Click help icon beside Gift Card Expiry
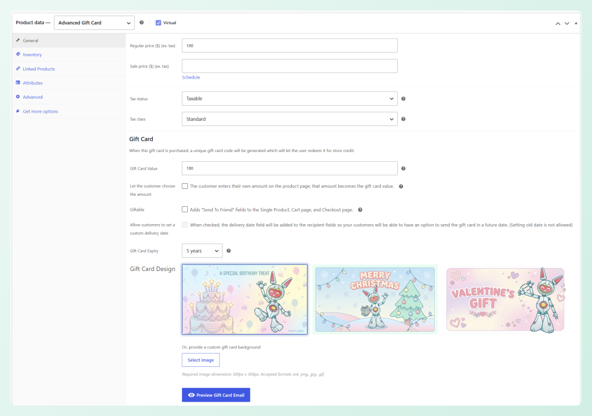The image size is (592, 416). click(228, 251)
